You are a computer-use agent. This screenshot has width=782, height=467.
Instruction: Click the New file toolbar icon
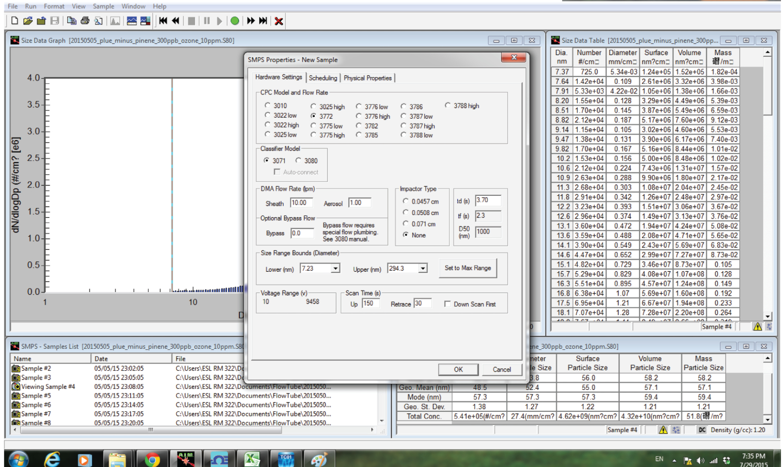[15, 21]
